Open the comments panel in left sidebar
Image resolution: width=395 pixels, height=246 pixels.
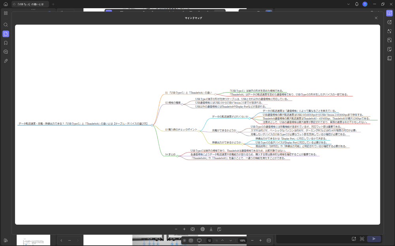(x=6, y=52)
